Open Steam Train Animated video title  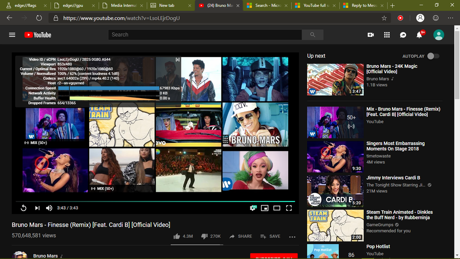[x=399, y=215]
